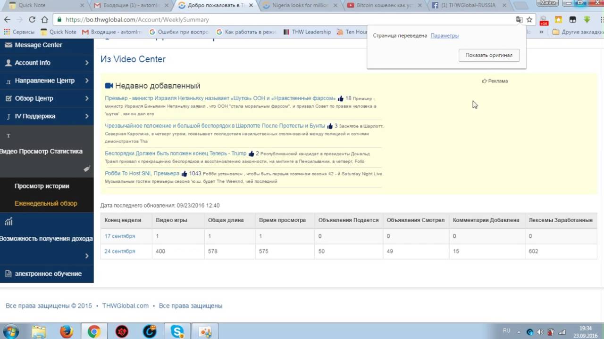Click the Лексемы Заработанные column header

tap(561, 220)
